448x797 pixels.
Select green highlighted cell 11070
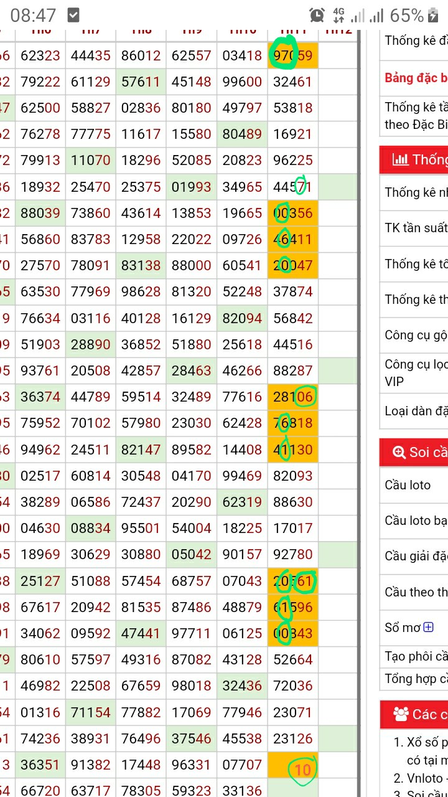pos(91,160)
